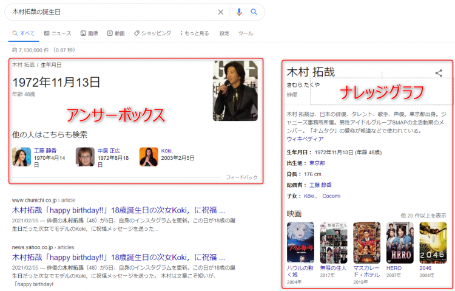The width and height of the screenshot is (455, 291).
Task: Submit search with the magnifier icon
Action: (x=254, y=12)
